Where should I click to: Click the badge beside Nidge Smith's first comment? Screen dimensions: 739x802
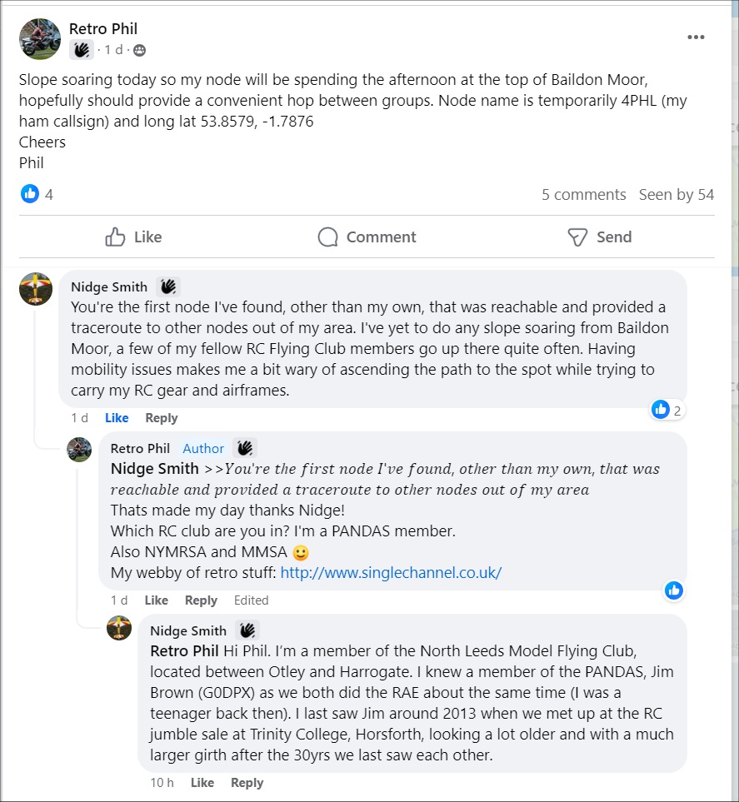tap(168, 287)
